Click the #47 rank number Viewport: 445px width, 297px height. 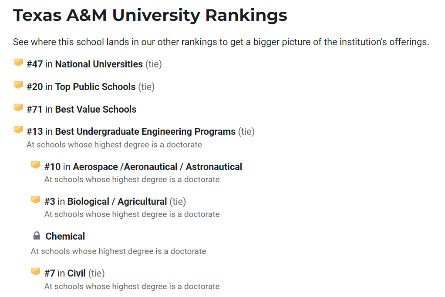click(x=35, y=64)
